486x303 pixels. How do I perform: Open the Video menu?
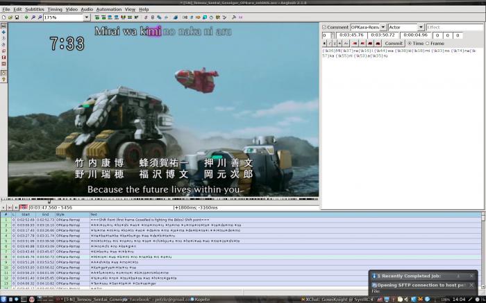coord(72,9)
